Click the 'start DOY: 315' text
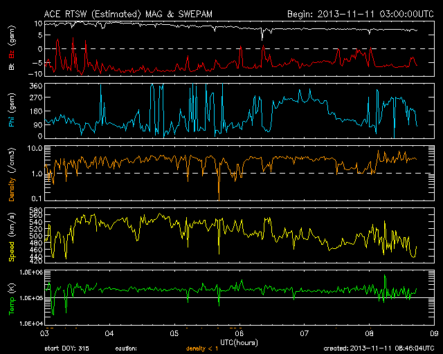 (x=67, y=348)
